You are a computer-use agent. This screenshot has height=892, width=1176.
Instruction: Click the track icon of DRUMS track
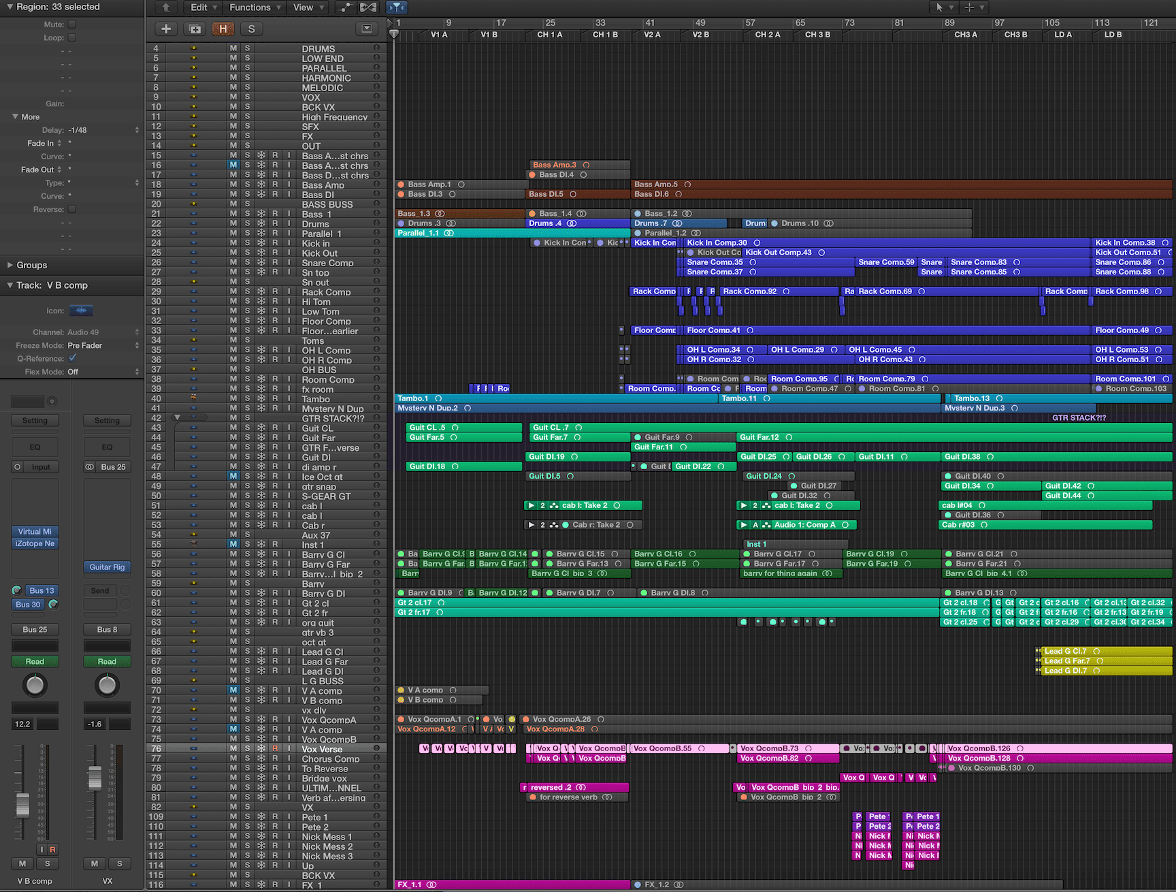tap(193, 48)
